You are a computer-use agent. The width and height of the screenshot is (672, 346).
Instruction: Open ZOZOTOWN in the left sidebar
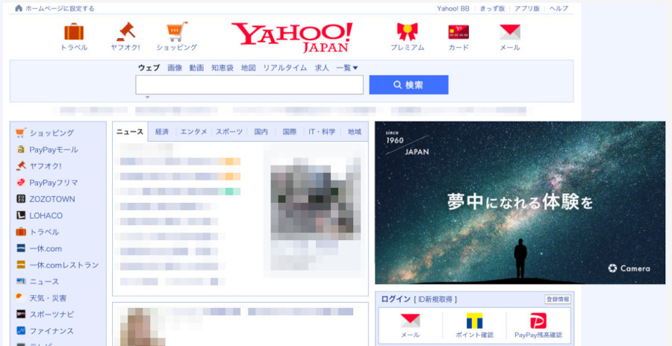[52, 199]
